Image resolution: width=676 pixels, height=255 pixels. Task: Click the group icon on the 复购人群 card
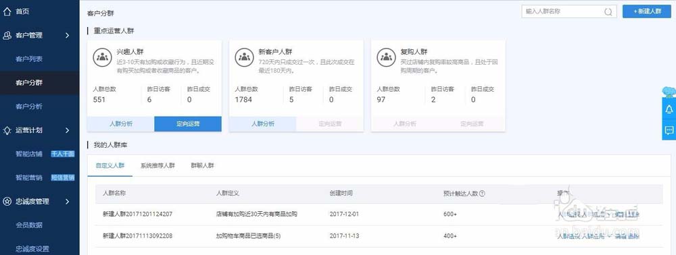pyautogui.click(x=386, y=57)
